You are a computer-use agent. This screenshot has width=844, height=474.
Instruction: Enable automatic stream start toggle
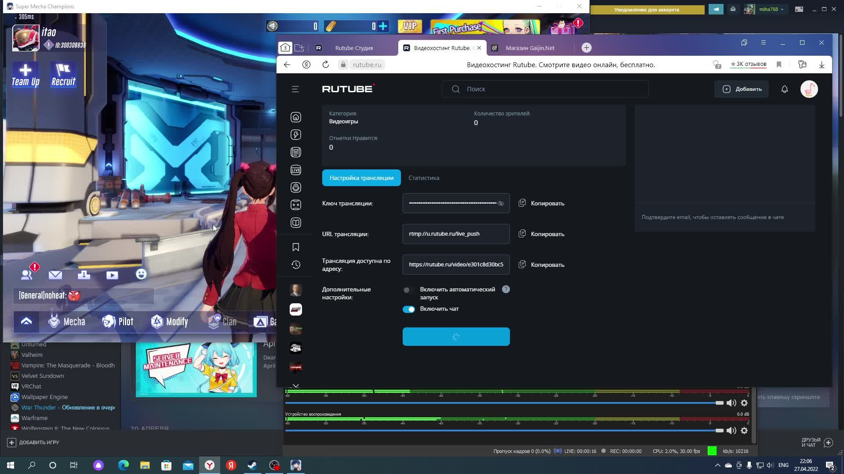coord(408,290)
